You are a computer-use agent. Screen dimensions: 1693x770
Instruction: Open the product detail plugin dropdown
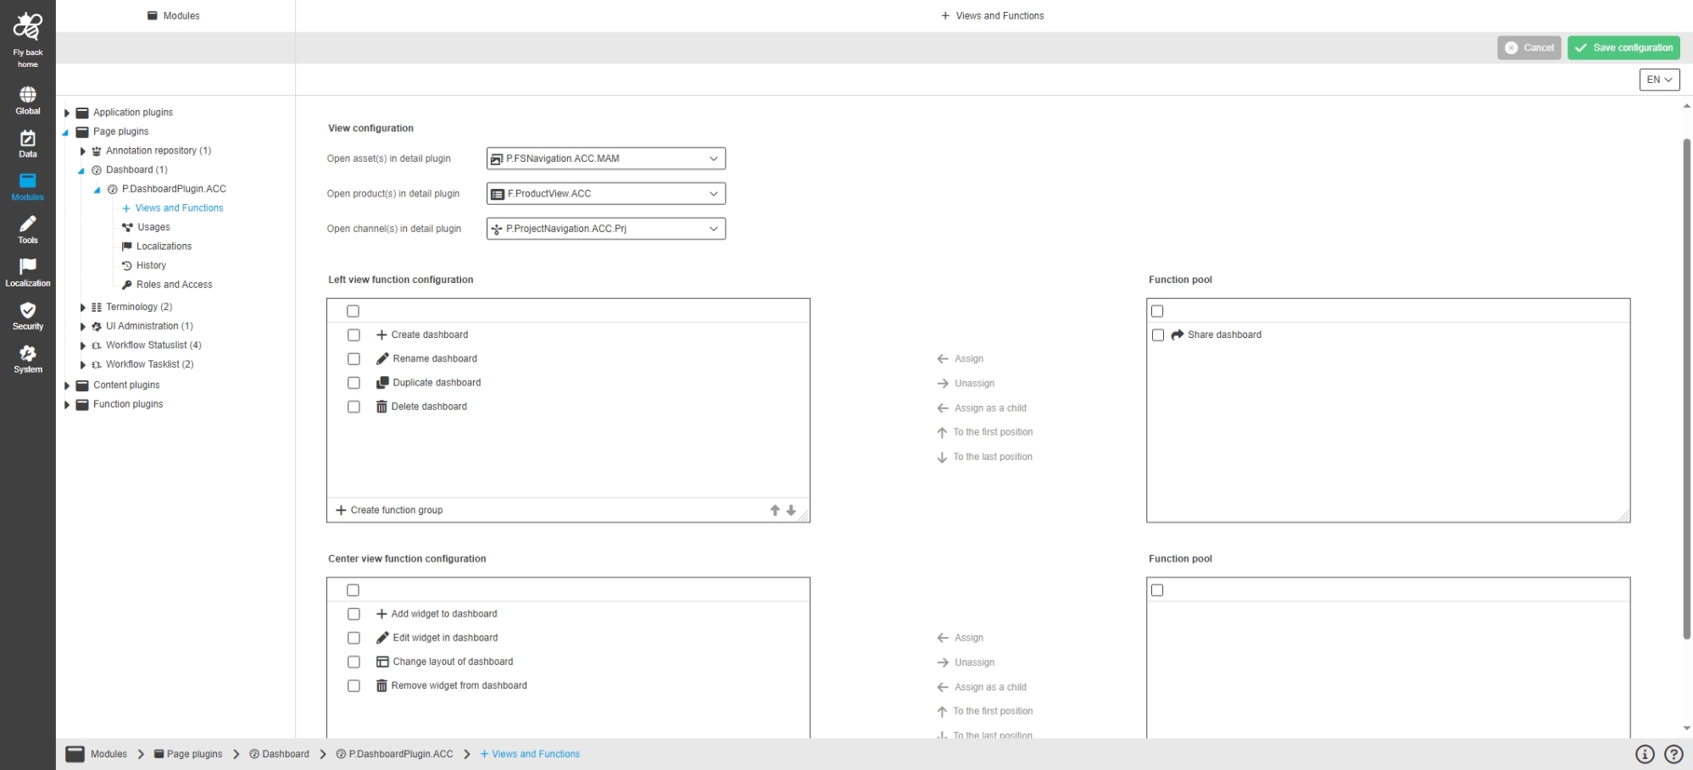(606, 193)
